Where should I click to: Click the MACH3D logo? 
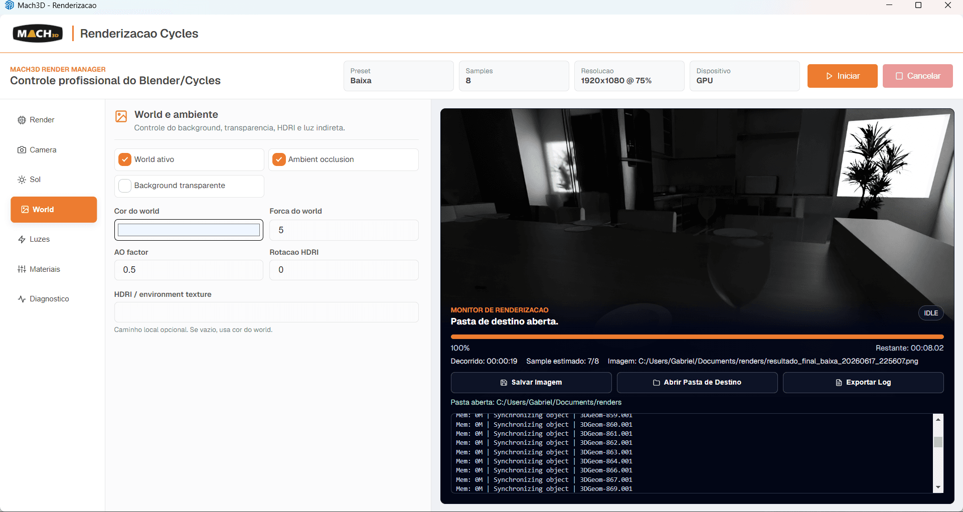coord(38,34)
